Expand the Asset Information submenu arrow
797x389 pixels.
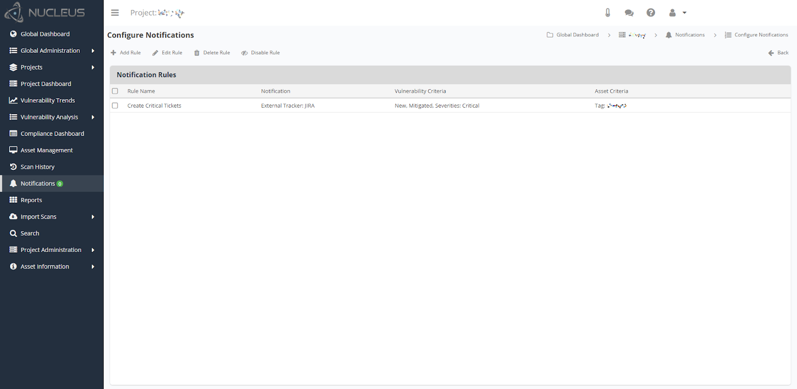[93, 266]
